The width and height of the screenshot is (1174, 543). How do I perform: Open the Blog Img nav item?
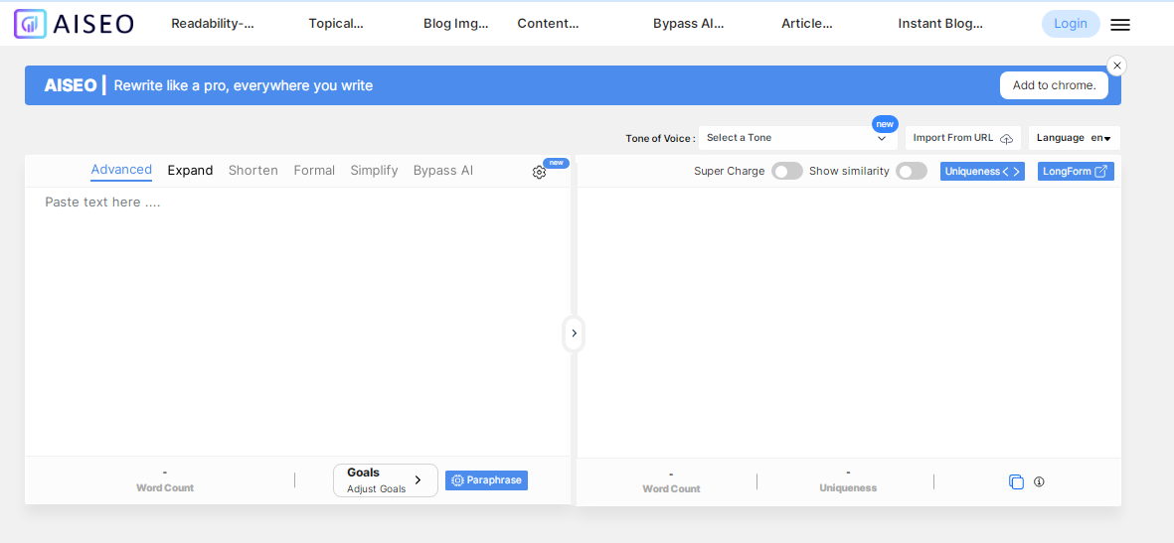click(x=456, y=23)
